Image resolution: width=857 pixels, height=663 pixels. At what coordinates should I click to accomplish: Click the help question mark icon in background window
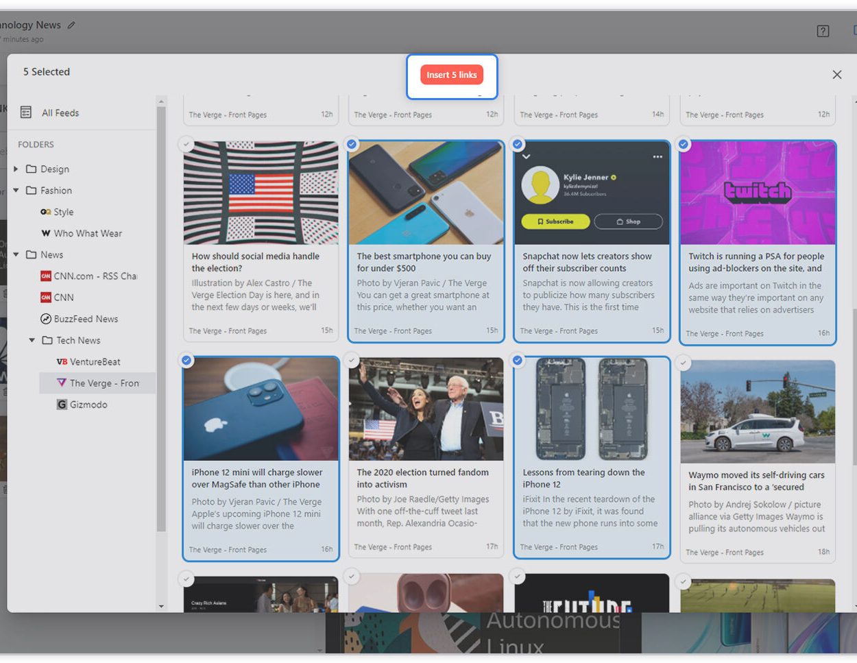823,31
